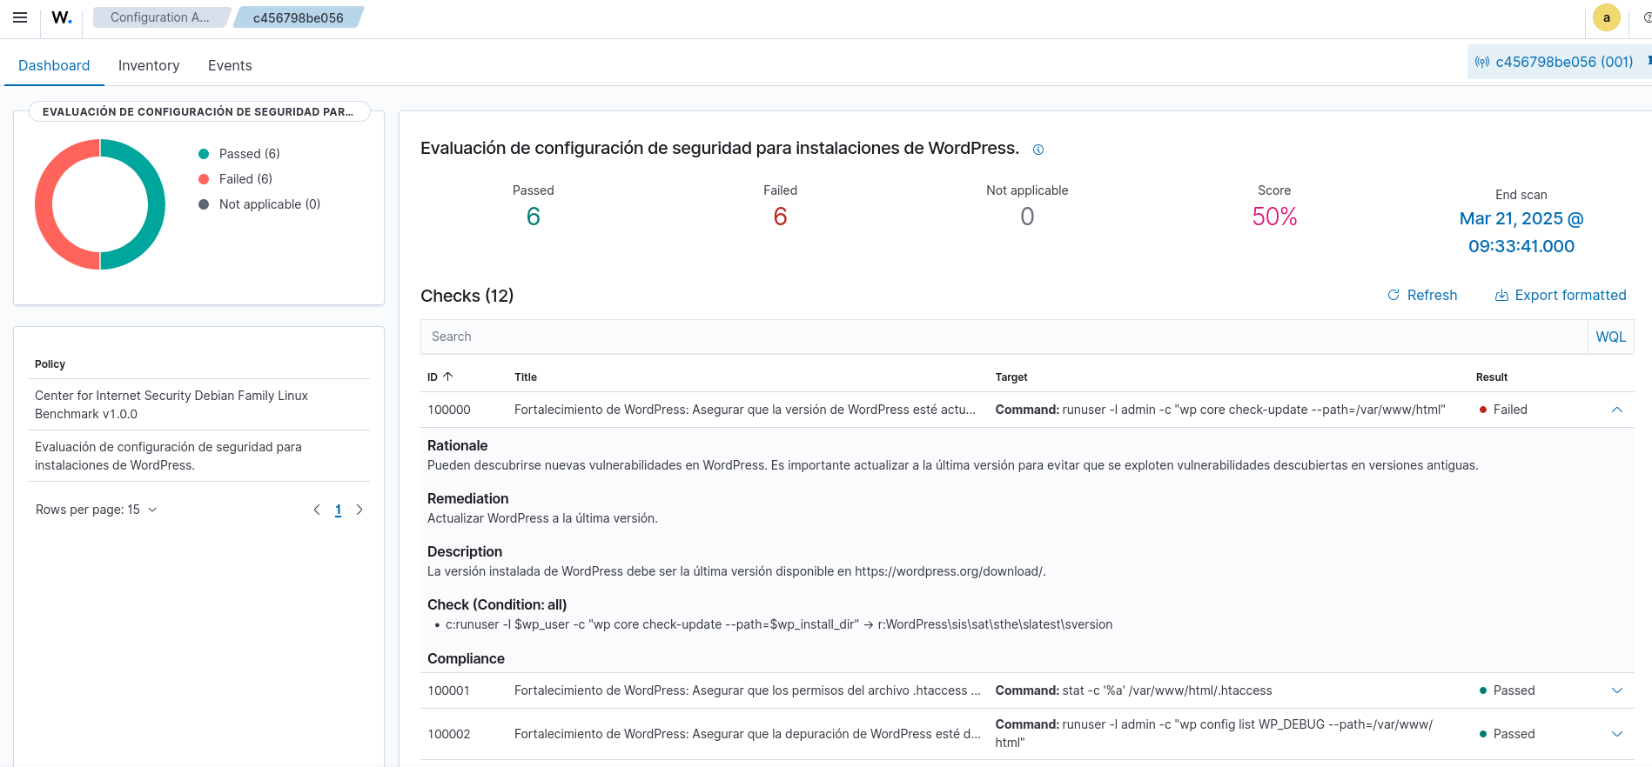The height and width of the screenshot is (767, 1652).
Task: Sort checks by Title column header
Action: (x=526, y=377)
